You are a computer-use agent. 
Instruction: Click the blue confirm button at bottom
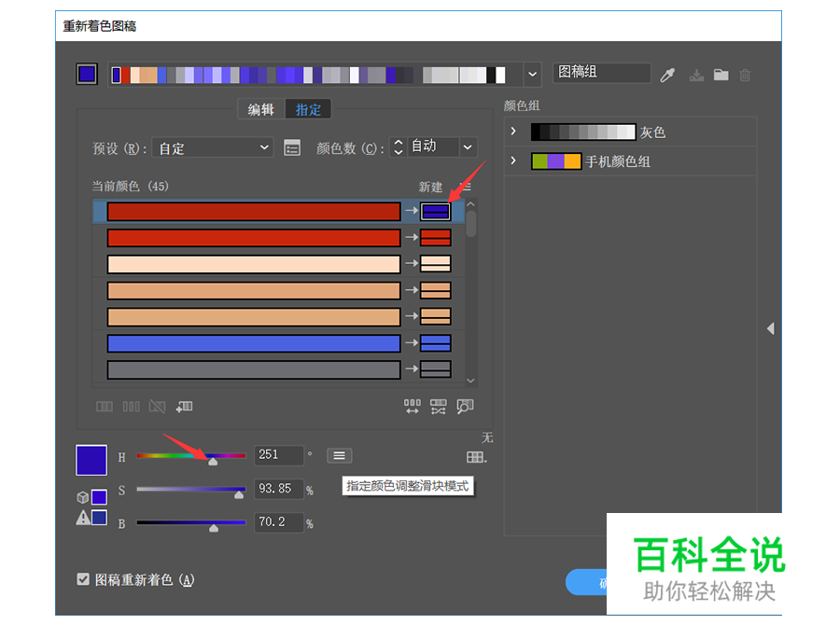[x=587, y=582]
